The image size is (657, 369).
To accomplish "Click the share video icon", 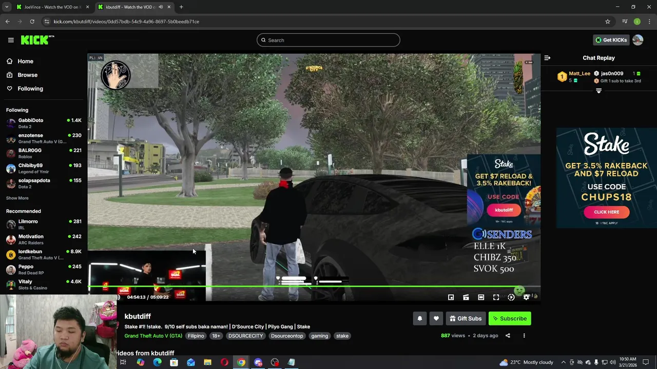I will pyautogui.click(x=508, y=336).
